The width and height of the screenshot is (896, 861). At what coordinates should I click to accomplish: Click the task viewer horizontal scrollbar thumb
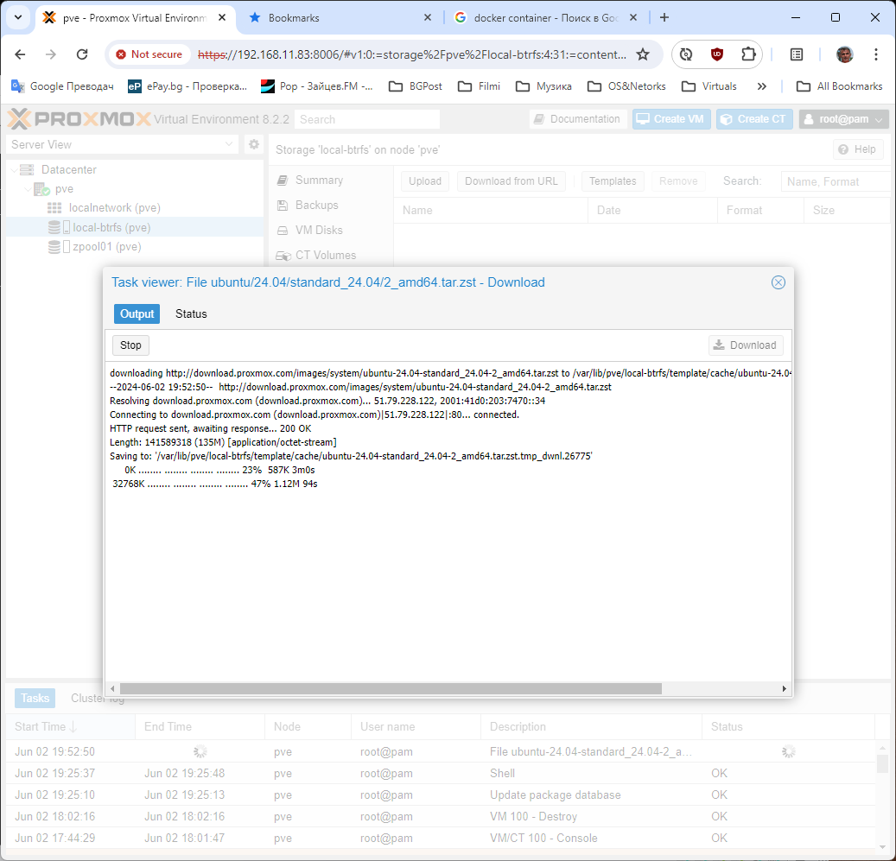tap(391, 688)
